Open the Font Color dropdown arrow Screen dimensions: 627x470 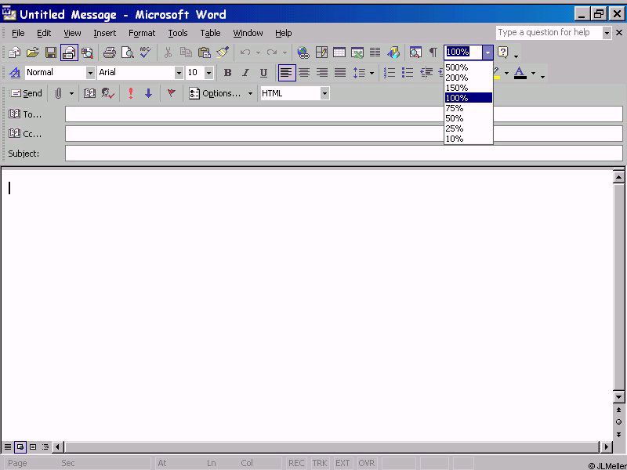533,73
